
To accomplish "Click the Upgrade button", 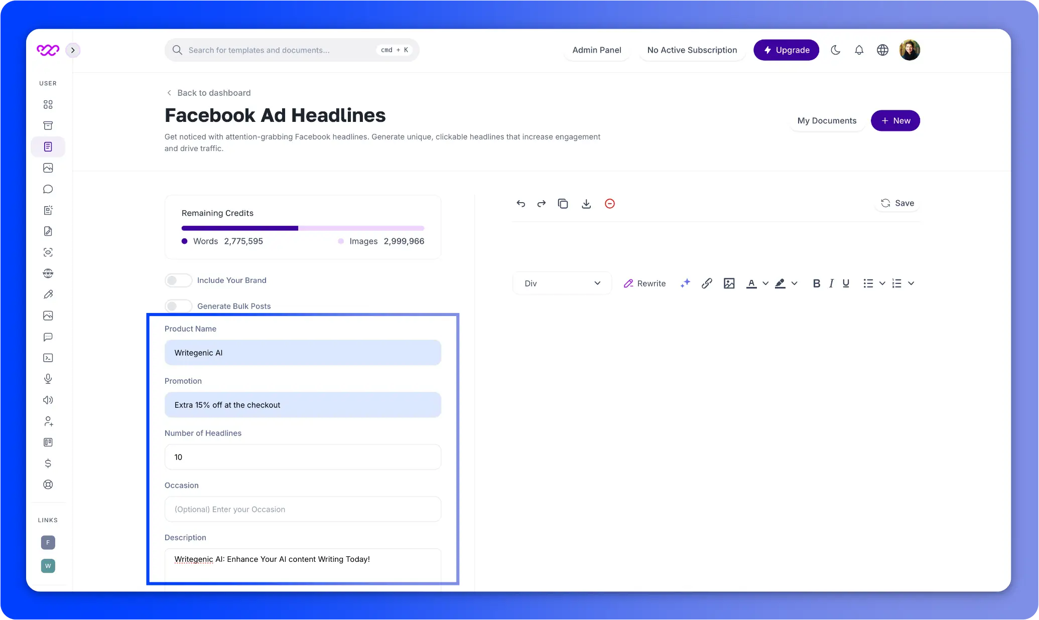I will [786, 50].
